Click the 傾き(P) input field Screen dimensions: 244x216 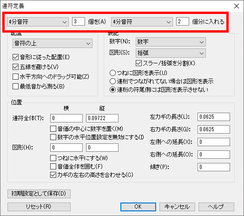click(214, 167)
